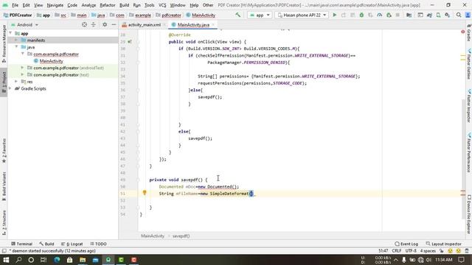Viewport: 472px width, 265px height.
Task: Expand the Gradle Scripts node
Action: tap(10, 88)
